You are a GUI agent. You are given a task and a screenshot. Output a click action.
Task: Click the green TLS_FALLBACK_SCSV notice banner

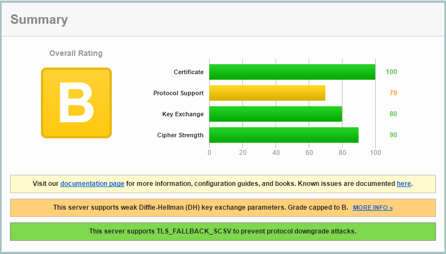click(x=222, y=231)
